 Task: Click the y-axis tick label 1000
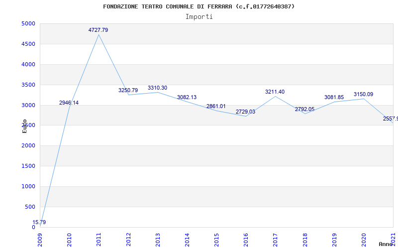[x=28, y=186]
